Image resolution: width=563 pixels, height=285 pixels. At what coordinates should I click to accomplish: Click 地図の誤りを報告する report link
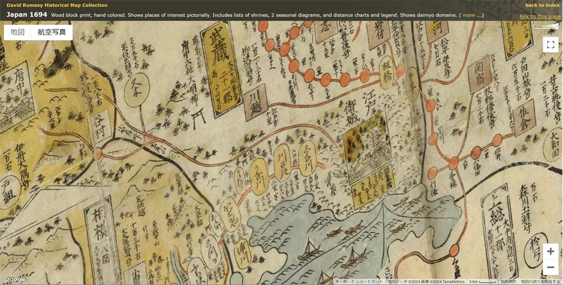pyautogui.click(x=540, y=282)
